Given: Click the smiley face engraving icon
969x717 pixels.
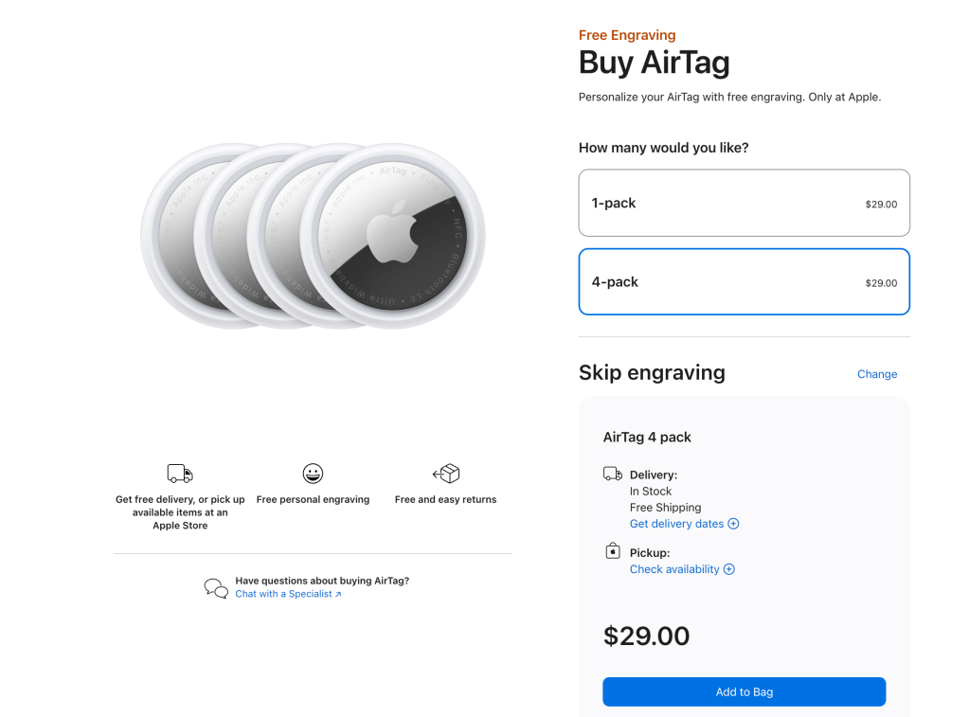Looking at the screenshot, I should (x=313, y=474).
